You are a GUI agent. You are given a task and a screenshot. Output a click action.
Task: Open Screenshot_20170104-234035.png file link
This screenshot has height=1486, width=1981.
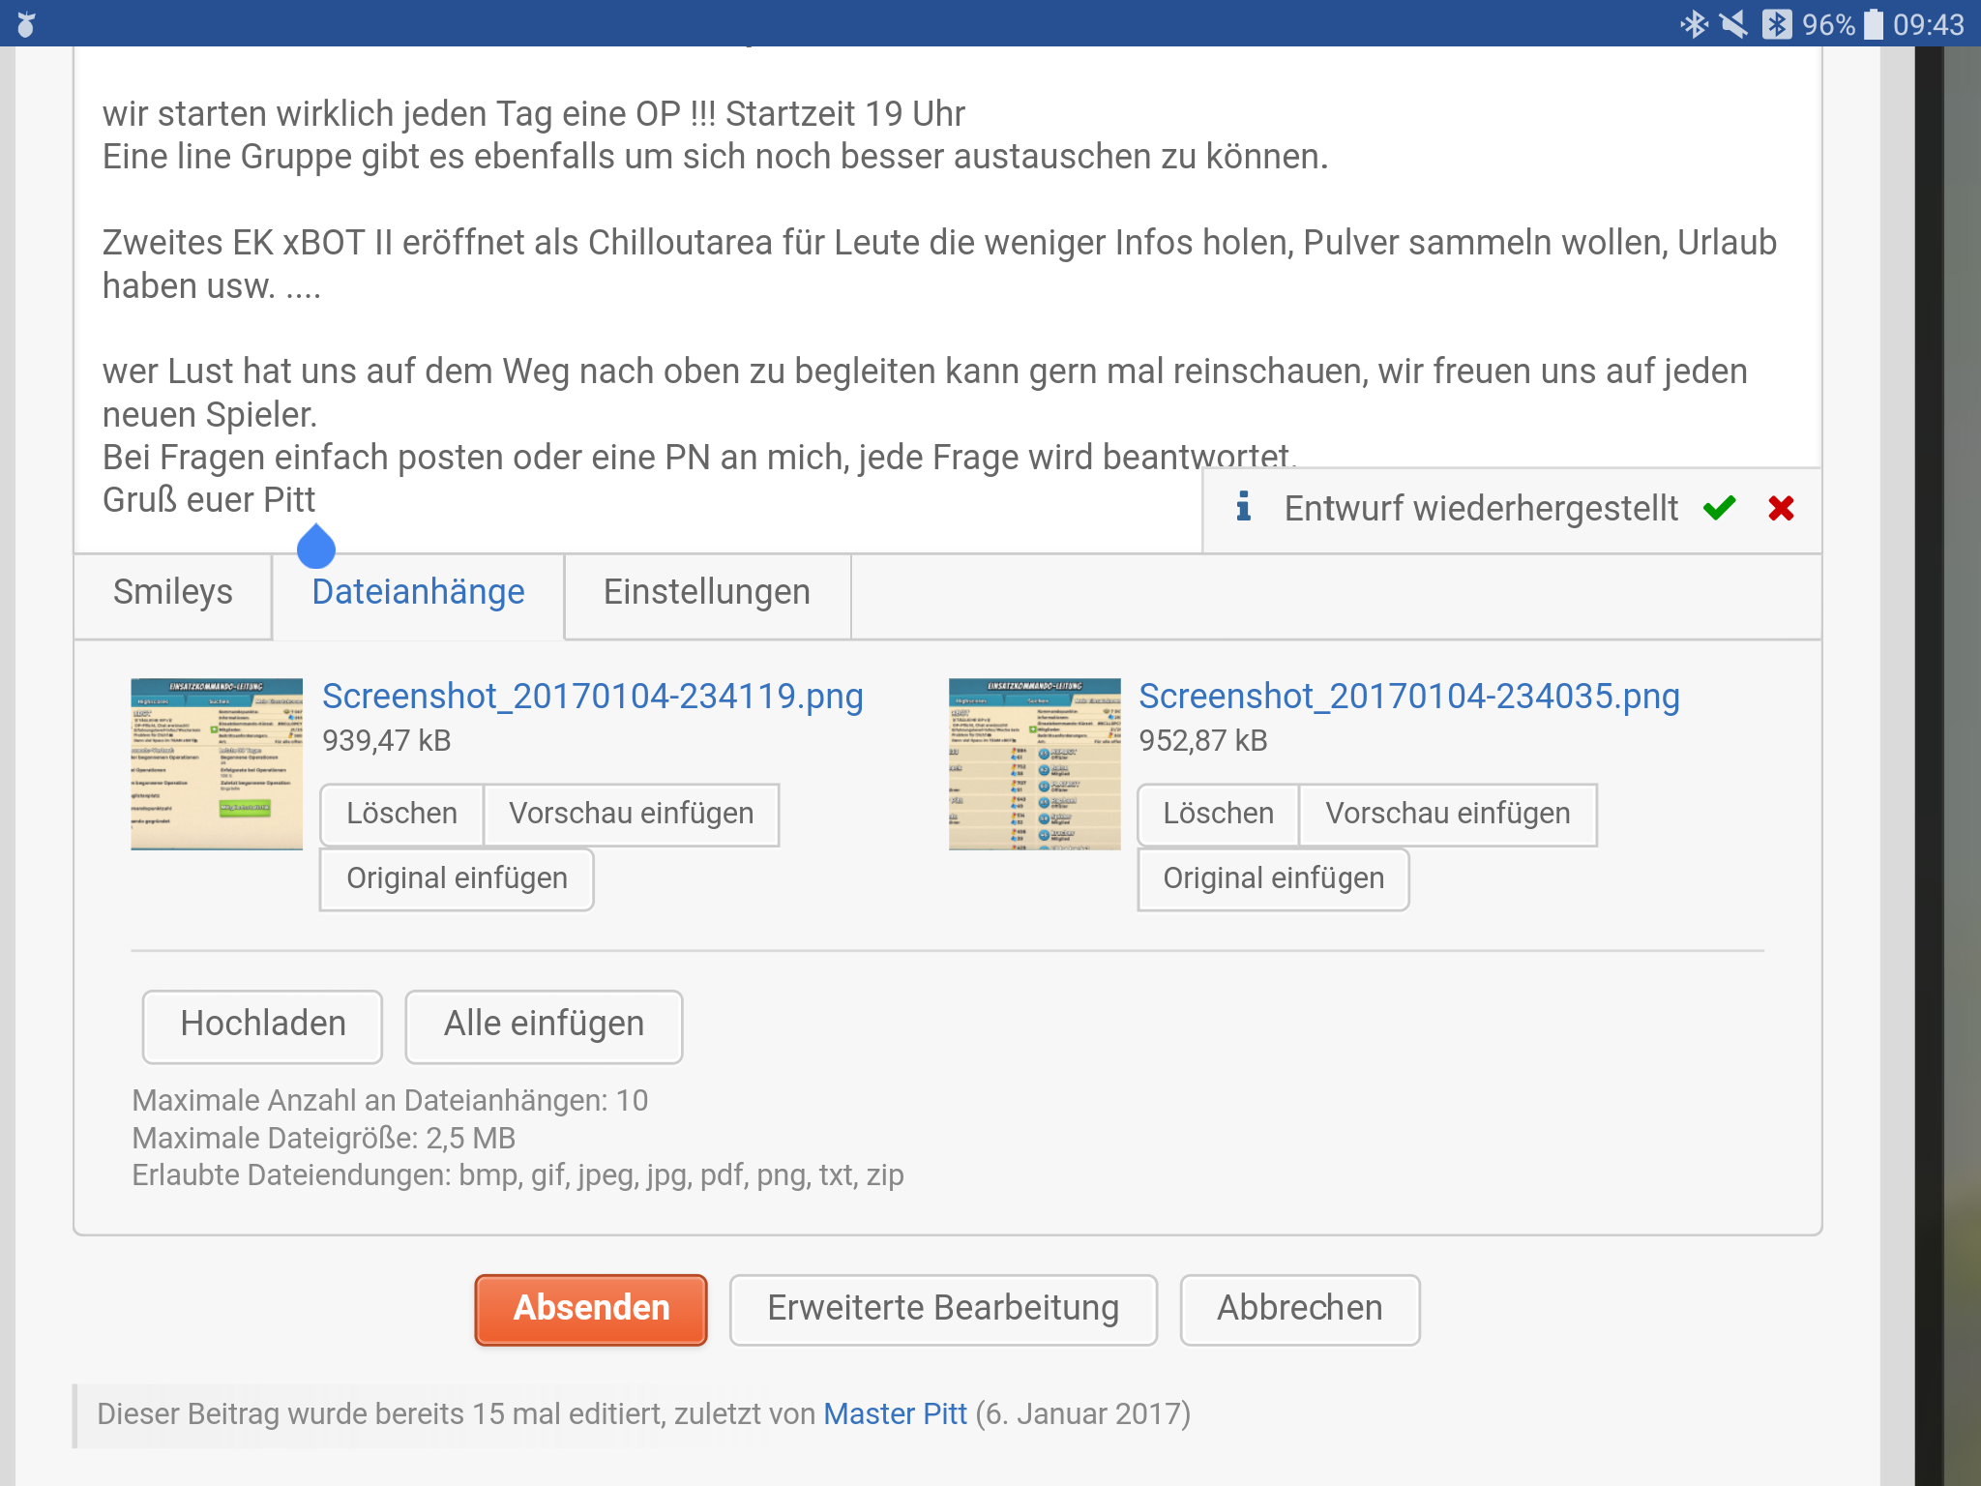[x=1408, y=697]
